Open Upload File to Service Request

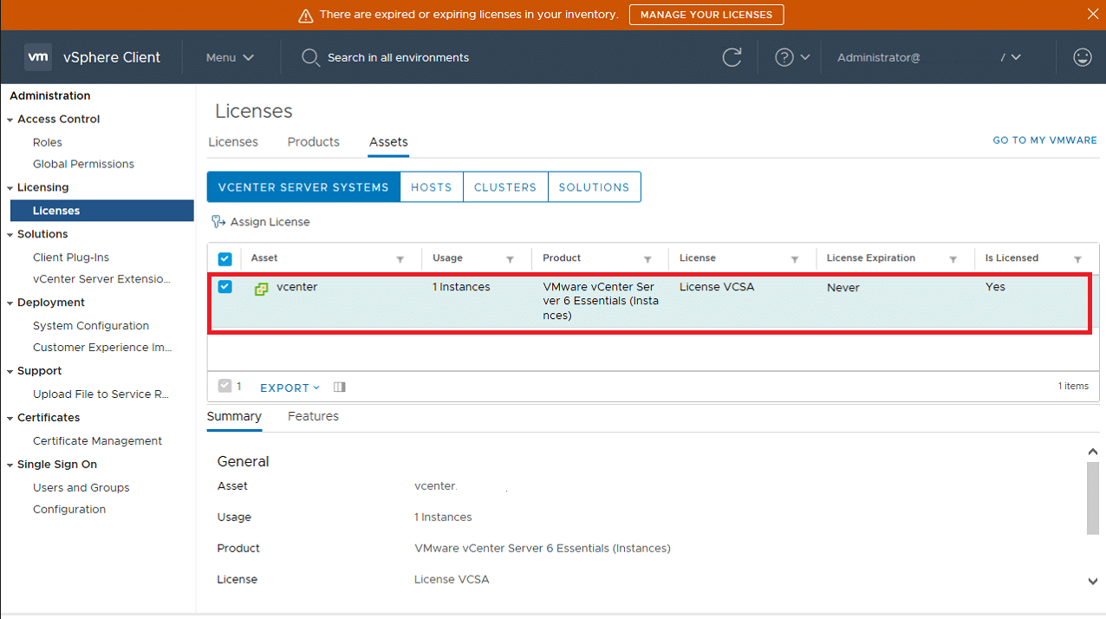[101, 394]
